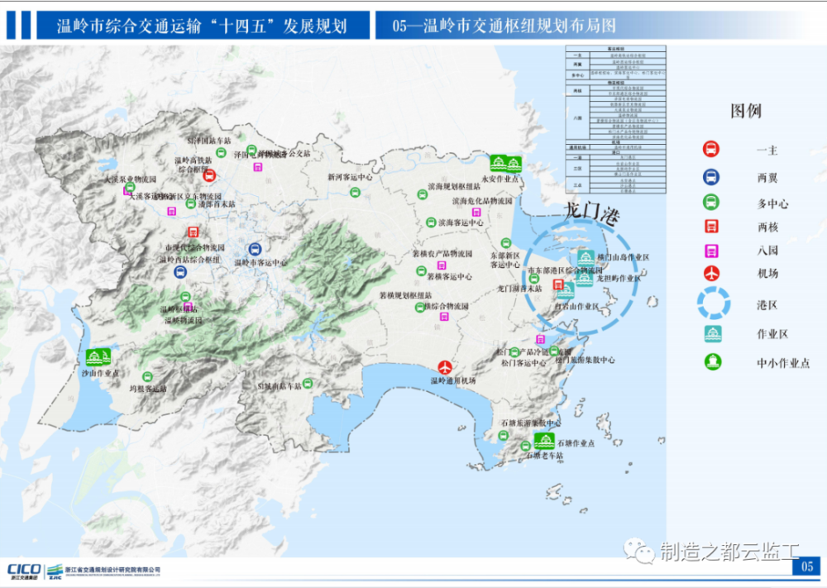Click the green 多中心 bus icon in the legend

[x=711, y=203]
